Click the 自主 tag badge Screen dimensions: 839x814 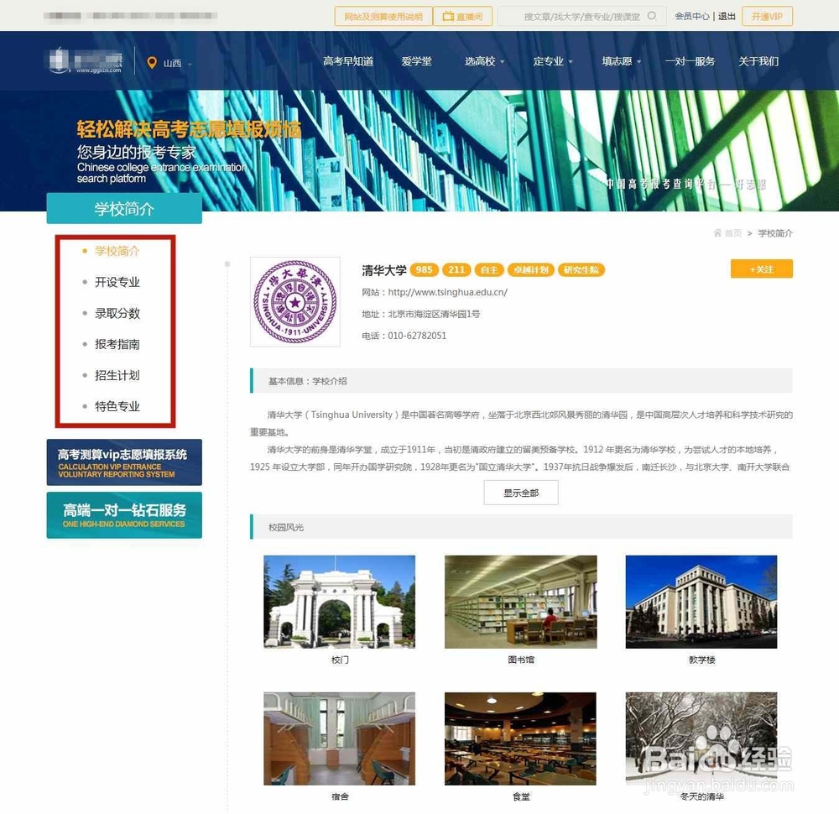489,269
